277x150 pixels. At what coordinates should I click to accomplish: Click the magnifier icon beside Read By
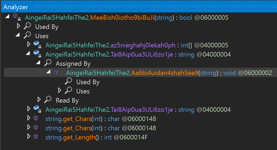[48, 100]
